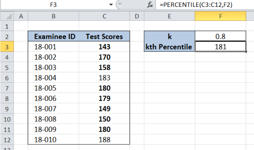Select row 9 header
Image resolution: width=254 pixels, height=150 pixels.
click(x=7, y=109)
